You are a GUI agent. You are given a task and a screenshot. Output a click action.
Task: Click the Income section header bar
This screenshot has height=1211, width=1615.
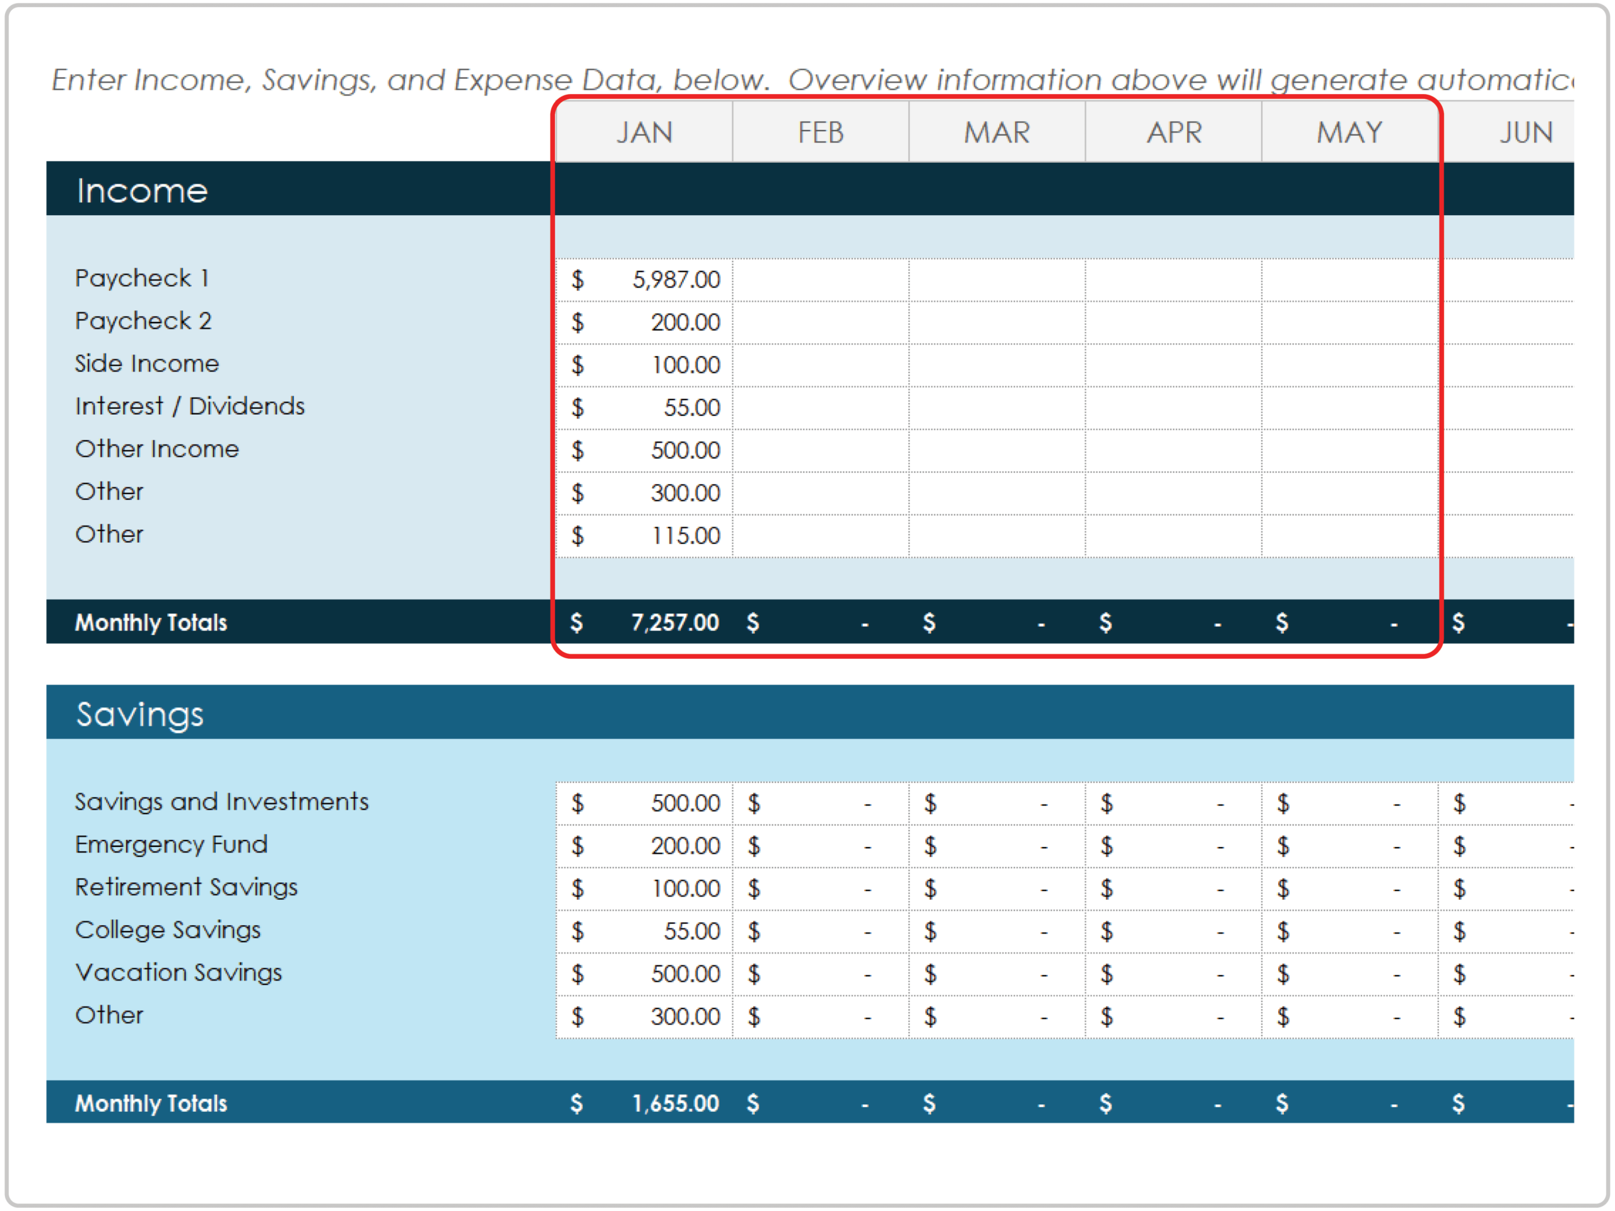[x=143, y=191]
